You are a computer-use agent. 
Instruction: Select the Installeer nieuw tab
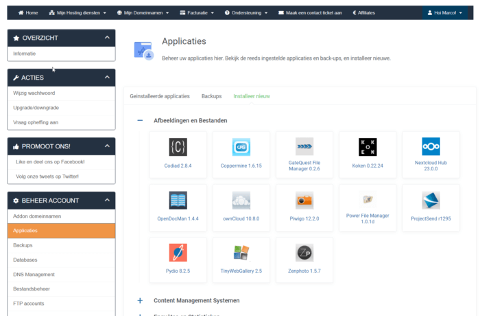pyautogui.click(x=252, y=96)
